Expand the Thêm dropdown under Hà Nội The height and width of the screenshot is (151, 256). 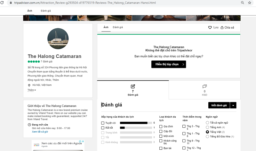[x=32, y=90]
